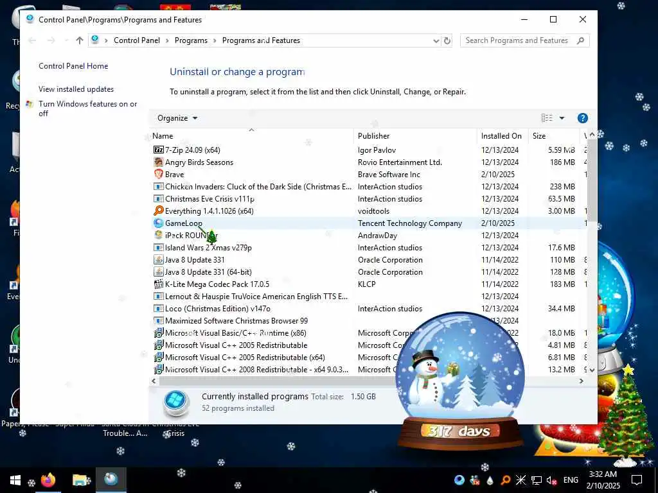Change the list view layout button
This screenshot has height=493, width=658.
point(547,118)
